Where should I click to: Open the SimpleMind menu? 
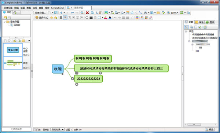click(57, 8)
